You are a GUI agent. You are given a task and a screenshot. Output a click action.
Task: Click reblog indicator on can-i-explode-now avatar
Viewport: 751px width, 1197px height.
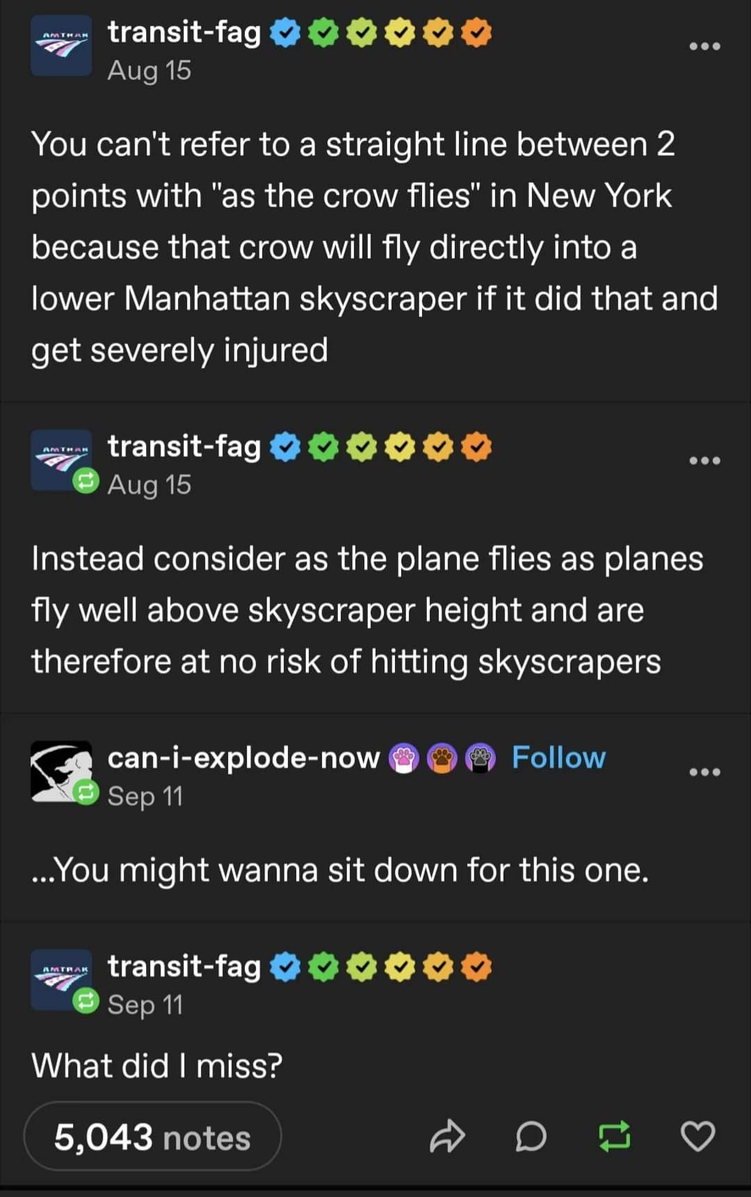86,792
